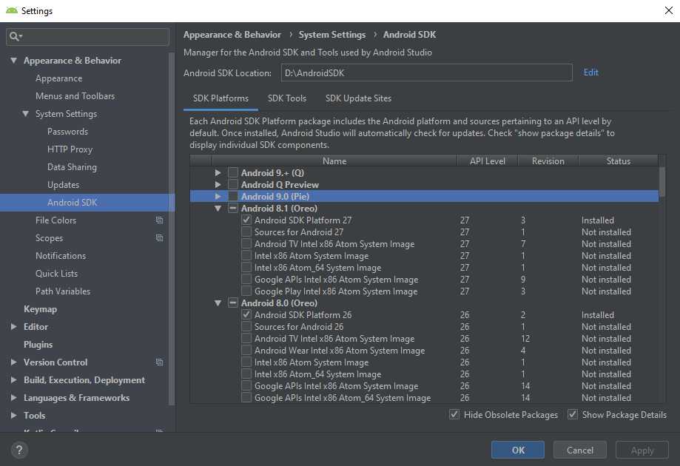Select Passwords under System Settings
680x466 pixels.
[x=67, y=132]
